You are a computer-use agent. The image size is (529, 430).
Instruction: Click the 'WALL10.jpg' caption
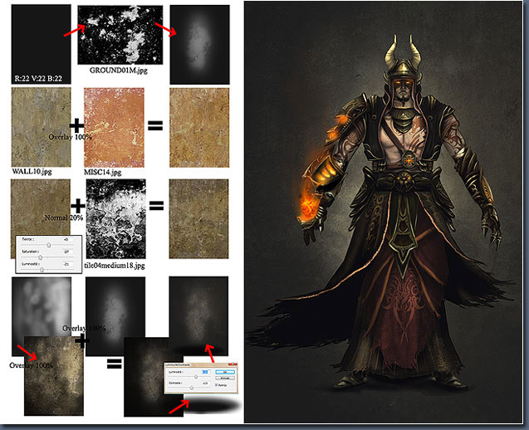coord(32,171)
